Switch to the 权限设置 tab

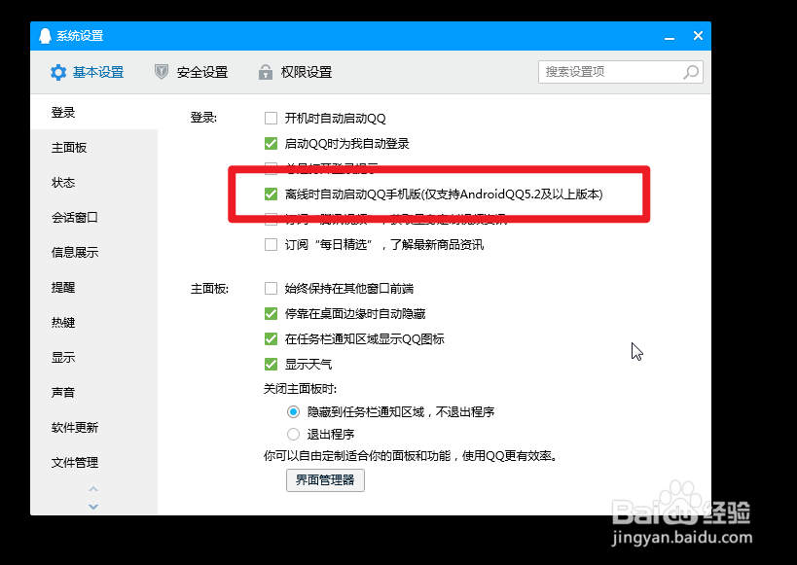tap(295, 72)
